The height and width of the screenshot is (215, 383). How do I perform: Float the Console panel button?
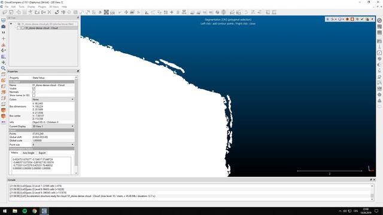point(371,180)
